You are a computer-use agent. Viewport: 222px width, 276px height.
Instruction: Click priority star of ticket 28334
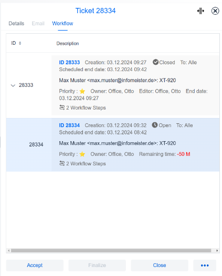click(x=82, y=154)
